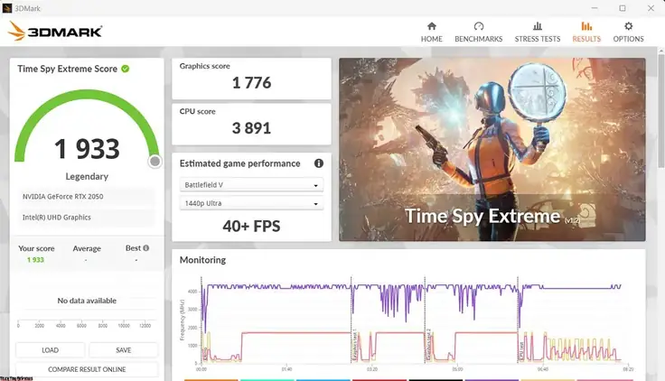The image size is (665, 381).
Task: Click the CPU score value 3 891
Action: (251, 128)
